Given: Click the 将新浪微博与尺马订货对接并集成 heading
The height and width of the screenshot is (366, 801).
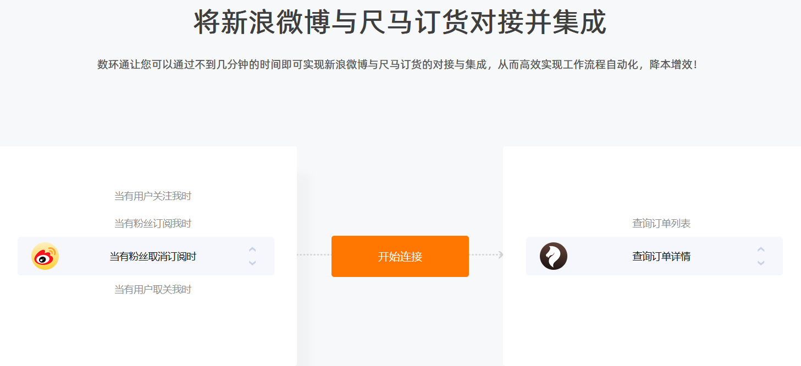Looking at the screenshot, I should point(400,23).
